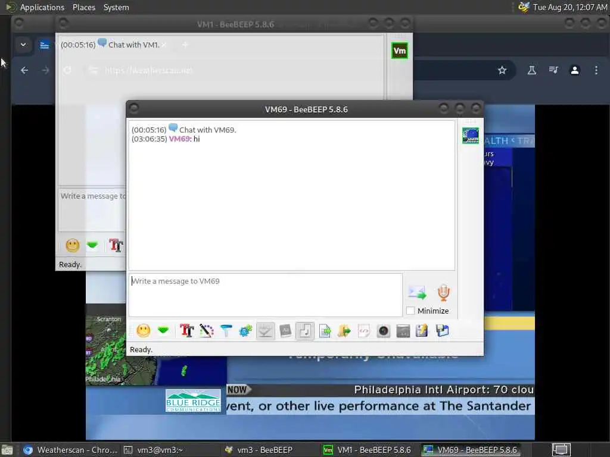Open the Applications menu
610x457 pixels.
coord(42,7)
